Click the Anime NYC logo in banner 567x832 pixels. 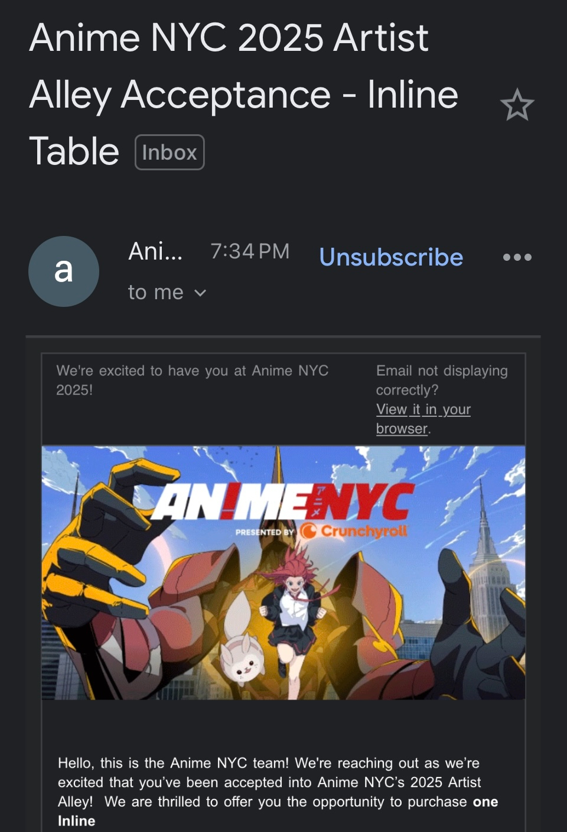coord(282,501)
